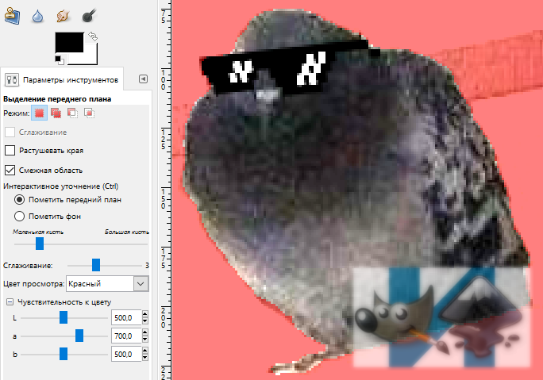Viewport: 543px width, 380px height.
Task: Click the Маленькая кисть label
Action: tap(38, 232)
